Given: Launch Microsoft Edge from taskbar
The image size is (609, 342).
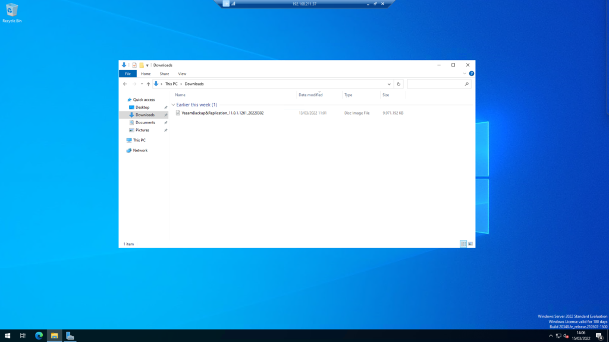Looking at the screenshot, I should coord(39,336).
